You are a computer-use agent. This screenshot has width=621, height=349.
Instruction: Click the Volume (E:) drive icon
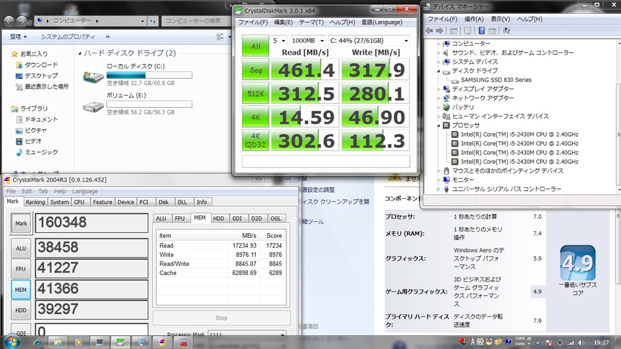[93, 106]
